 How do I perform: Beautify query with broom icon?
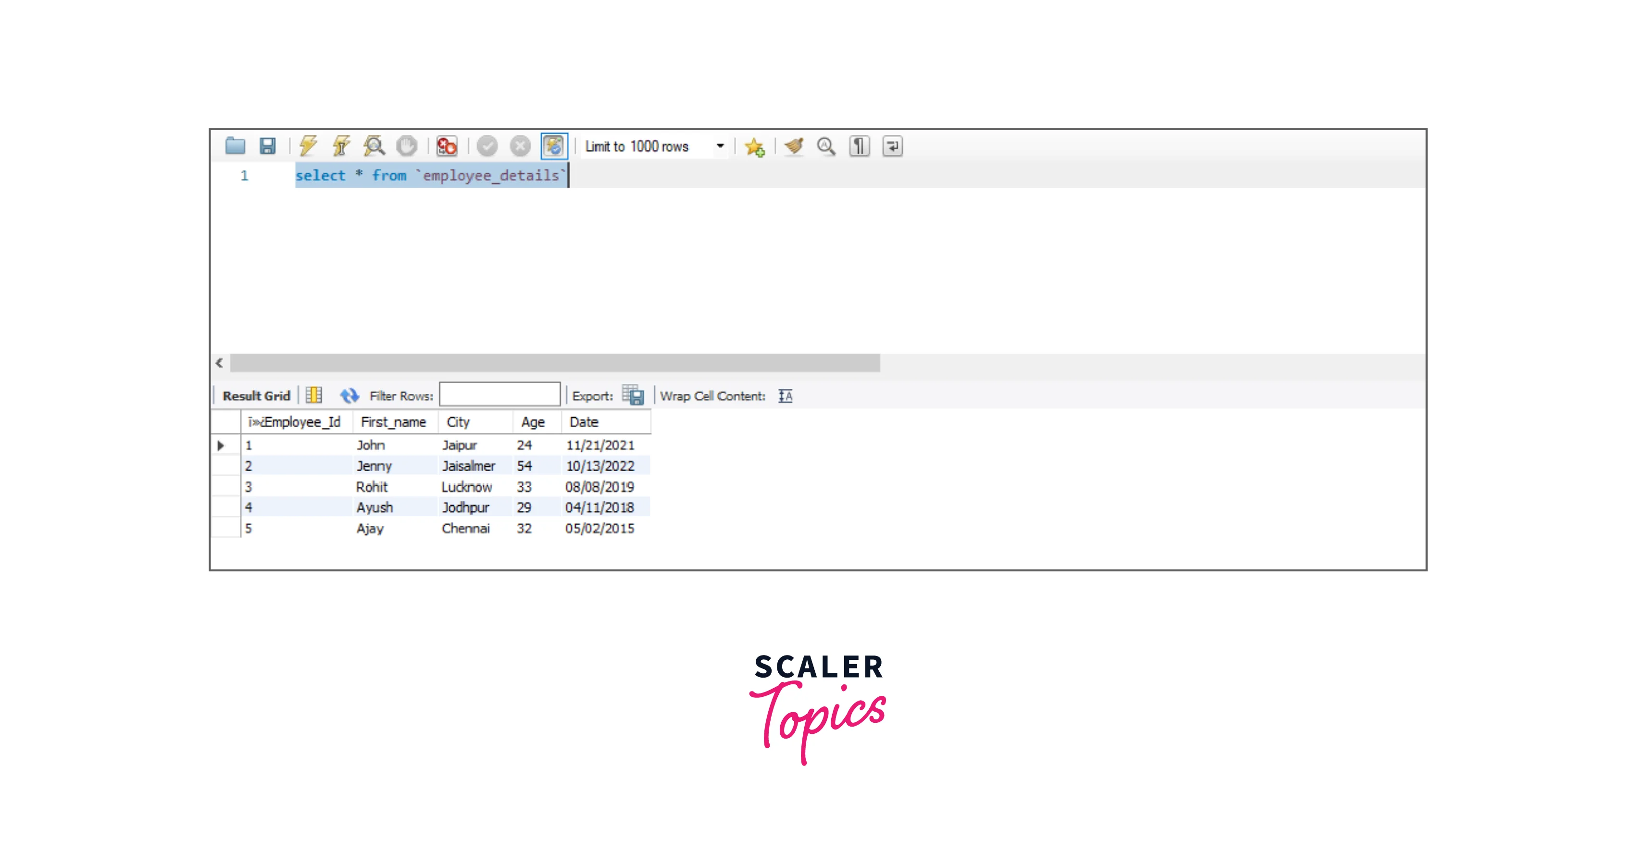click(x=793, y=146)
